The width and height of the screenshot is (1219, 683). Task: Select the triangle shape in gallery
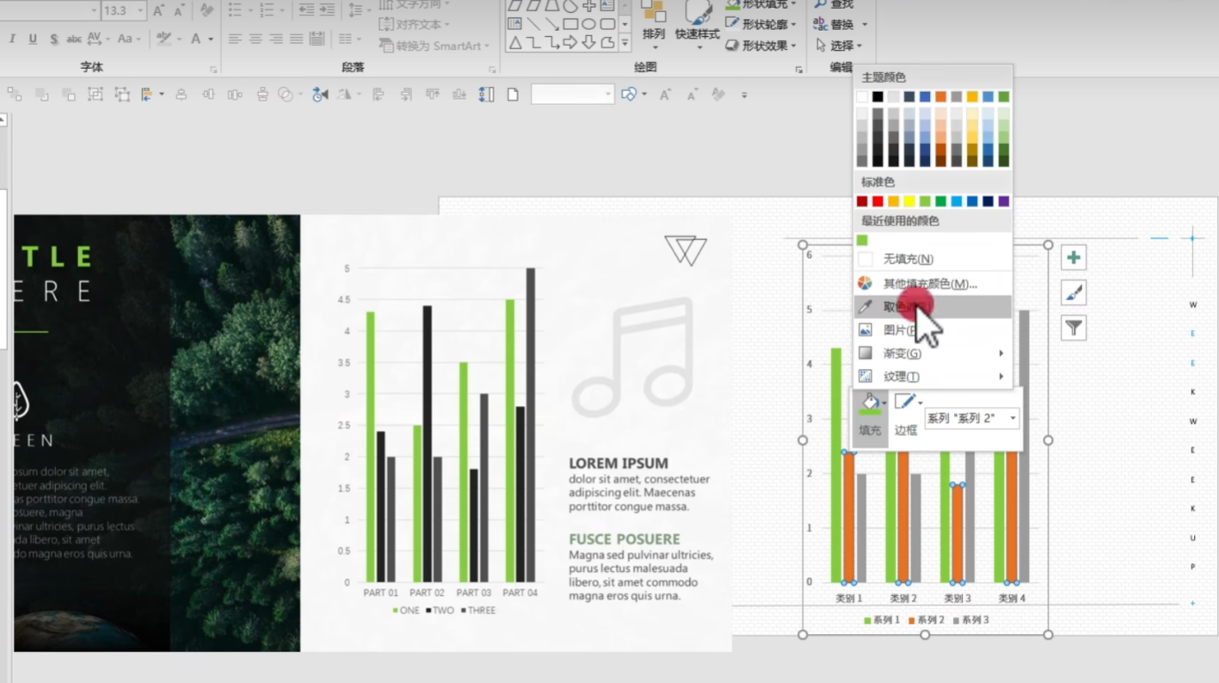514,42
